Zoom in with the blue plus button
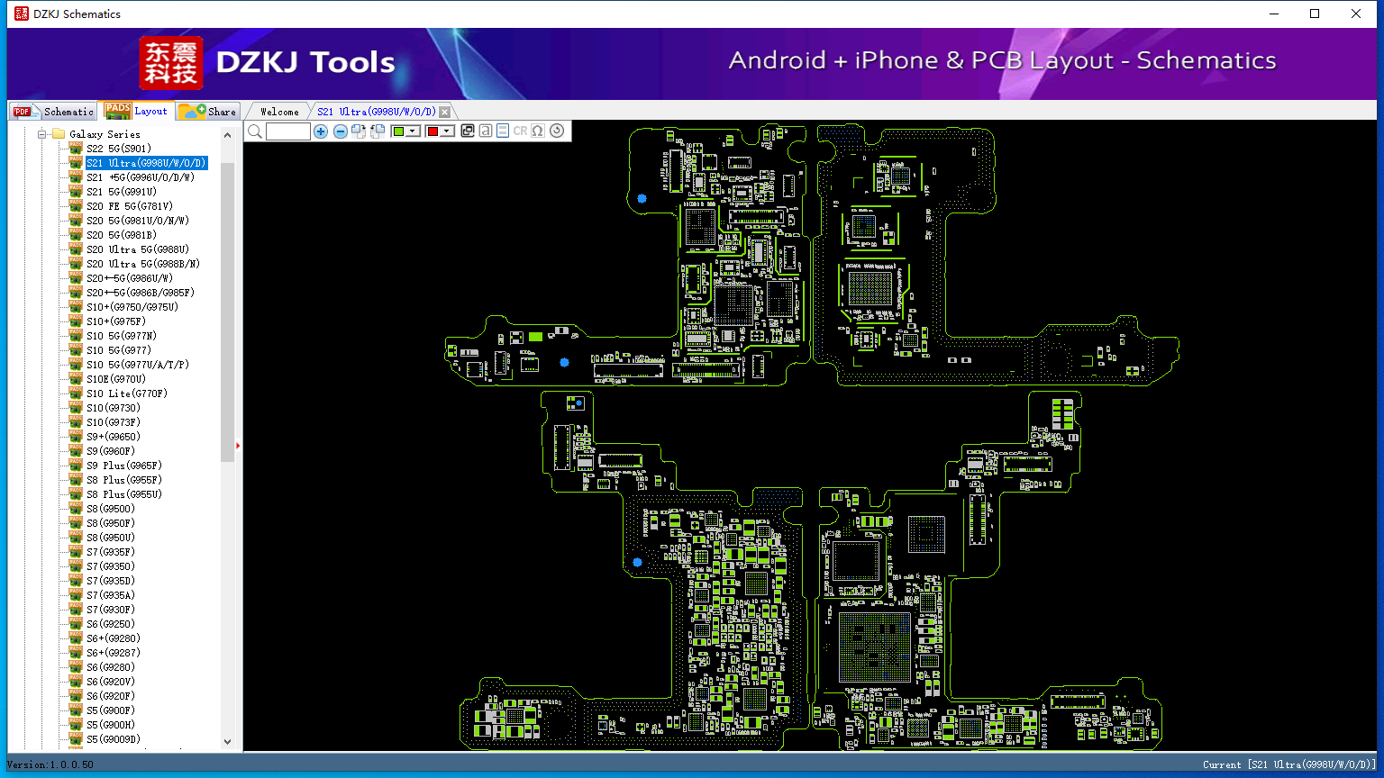Image resolution: width=1384 pixels, height=778 pixels. tap(321, 131)
